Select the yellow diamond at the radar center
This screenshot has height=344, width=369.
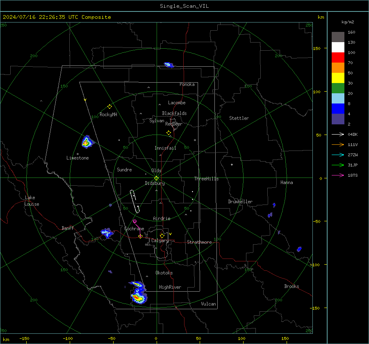point(157,178)
